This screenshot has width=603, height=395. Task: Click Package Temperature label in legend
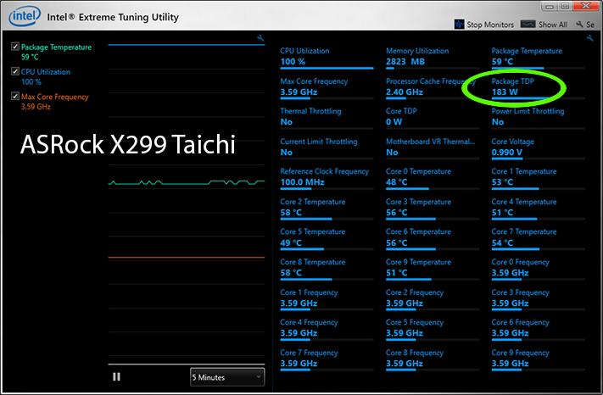(x=56, y=47)
